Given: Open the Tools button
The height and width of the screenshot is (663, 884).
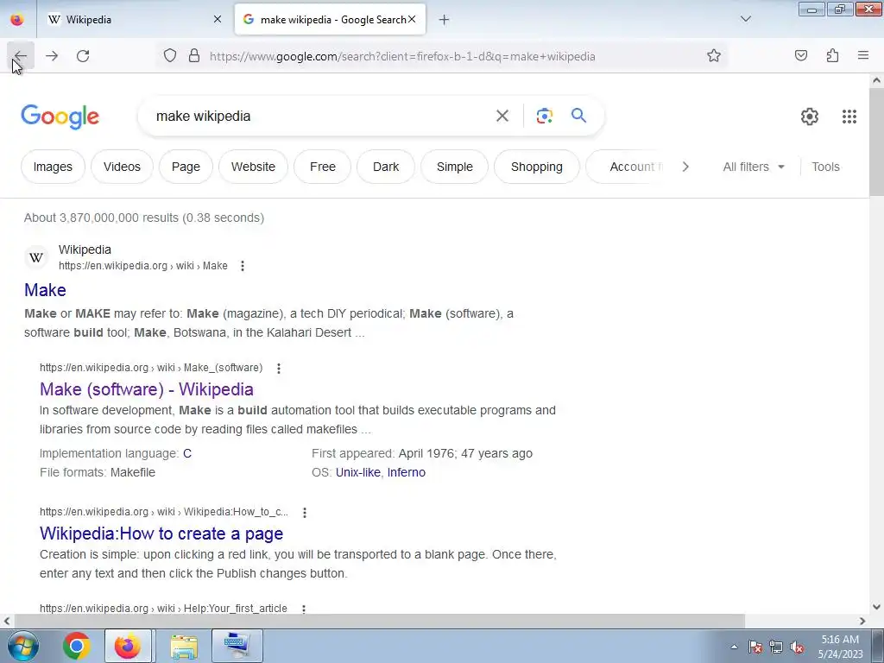Looking at the screenshot, I should pyautogui.click(x=825, y=167).
